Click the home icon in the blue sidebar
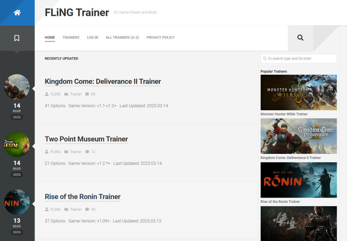Viewport: 347px width, 241px height. click(17, 13)
